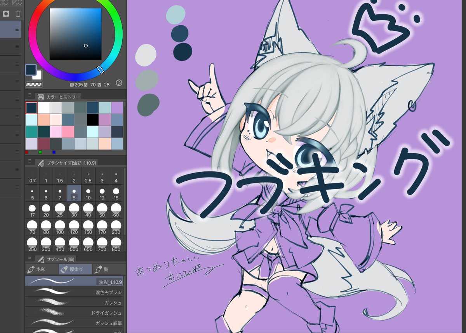
Task: Set brush size to 15
Action: (116, 194)
